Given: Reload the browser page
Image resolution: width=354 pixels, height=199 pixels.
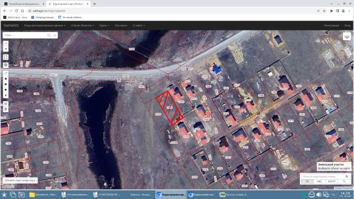Looking at the screenshot, I should tap(17, 11).
